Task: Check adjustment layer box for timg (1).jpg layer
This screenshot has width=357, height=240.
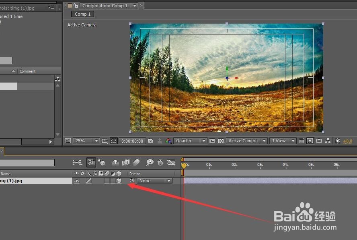Action: (x=113, y=181)
